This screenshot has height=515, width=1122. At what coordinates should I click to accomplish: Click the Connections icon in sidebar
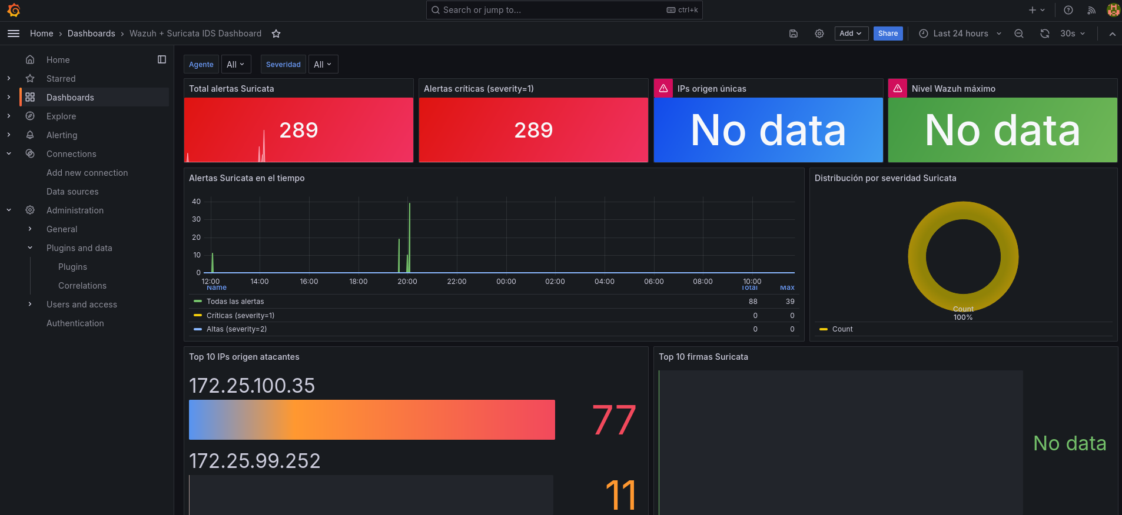(30, 153)
